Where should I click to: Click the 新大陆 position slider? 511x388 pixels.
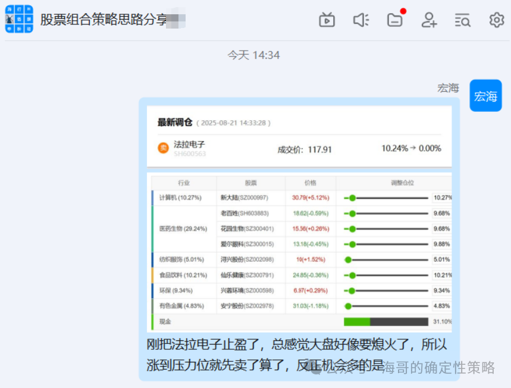tap(386, 198)
